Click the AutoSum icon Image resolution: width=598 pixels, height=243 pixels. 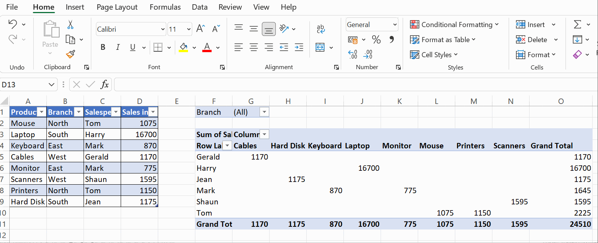578,24
